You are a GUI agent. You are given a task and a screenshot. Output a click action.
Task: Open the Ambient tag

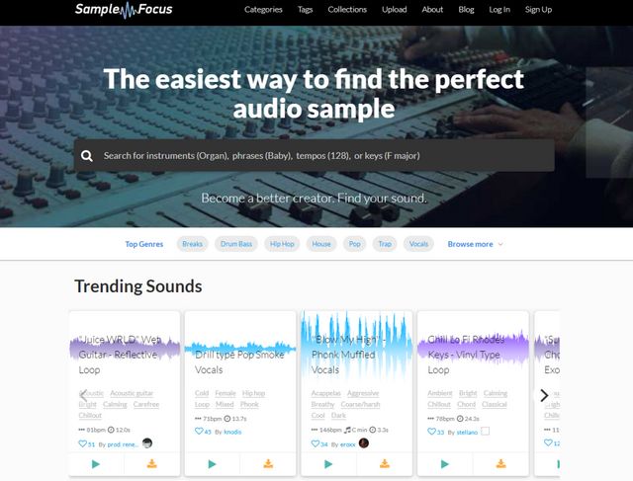coord(439,393)
